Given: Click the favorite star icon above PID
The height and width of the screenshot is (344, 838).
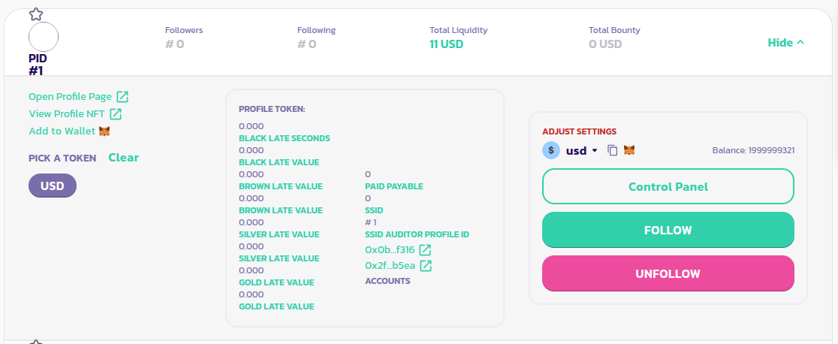Looking at the screenshot, I should click(35, 14).
